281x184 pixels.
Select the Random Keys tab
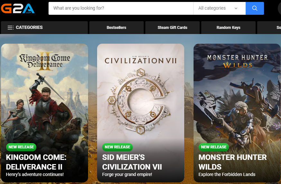coord(228,28)
